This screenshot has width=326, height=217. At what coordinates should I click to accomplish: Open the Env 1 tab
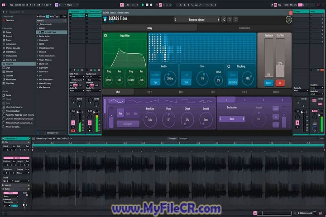(213, 92)
